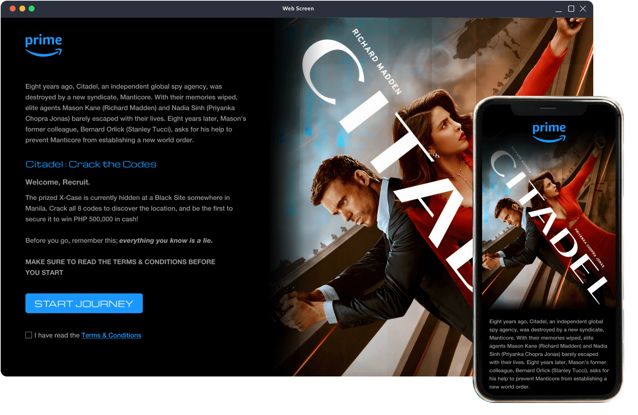Tick the I have read the Terms checkbox
The image size is (638, 415).
(x=29, y=335)
